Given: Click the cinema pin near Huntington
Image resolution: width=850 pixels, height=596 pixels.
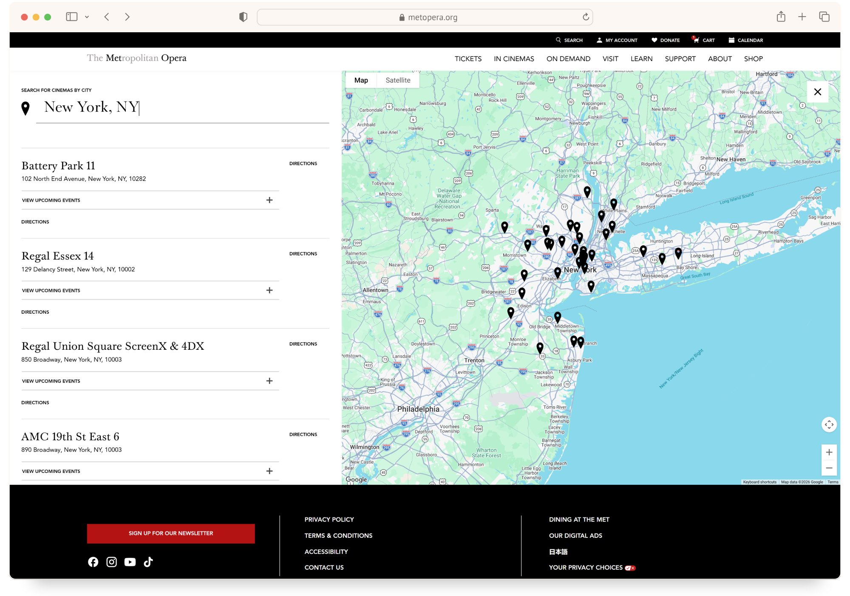Looking at the screenshot, I should 643,251.
